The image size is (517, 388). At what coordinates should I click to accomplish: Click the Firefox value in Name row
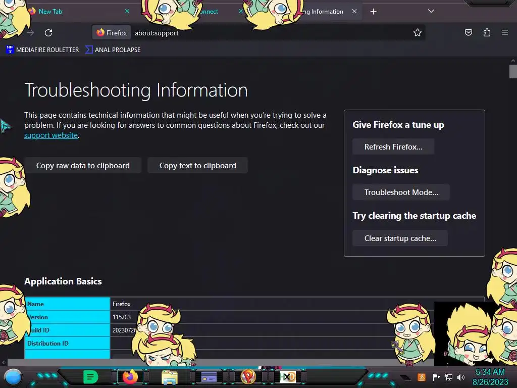tap(121, 304)
